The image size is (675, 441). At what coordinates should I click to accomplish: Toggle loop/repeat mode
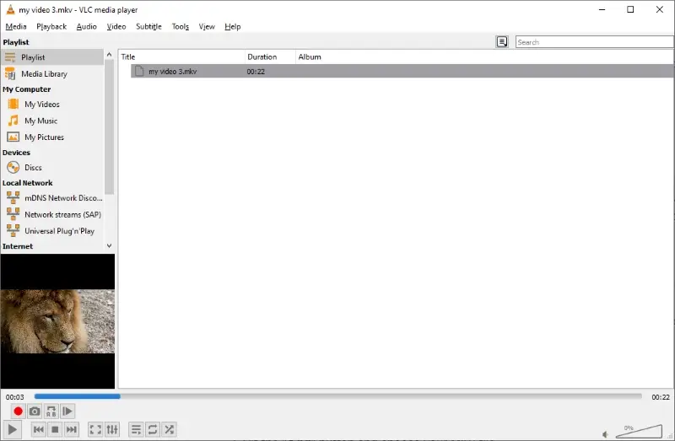[x=153, y=430]
